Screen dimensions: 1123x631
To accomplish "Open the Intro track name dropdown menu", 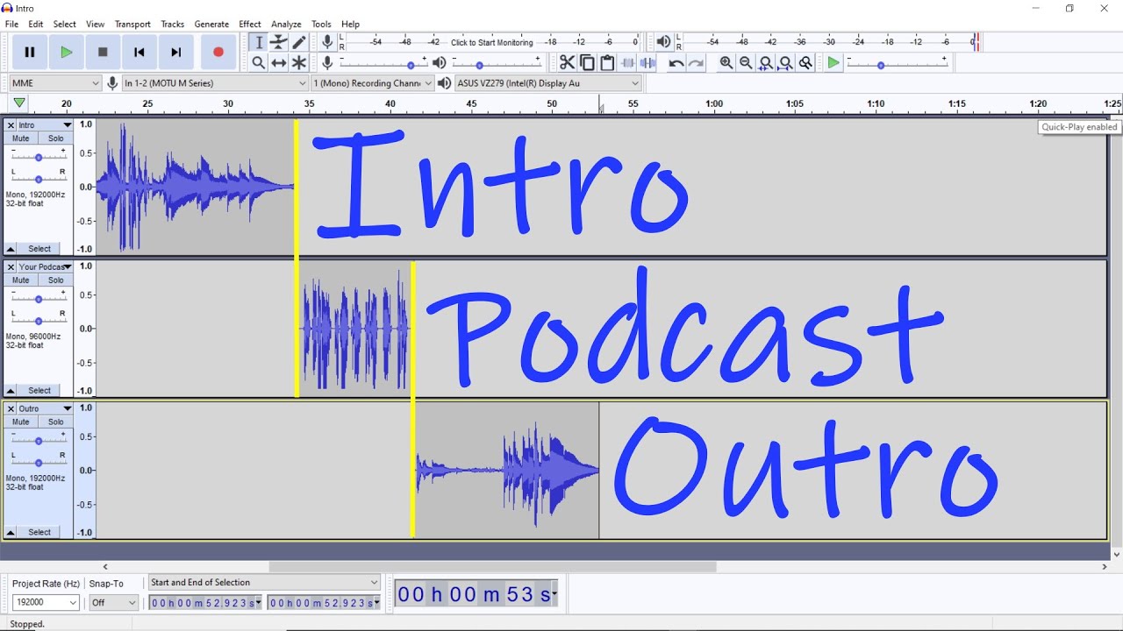I will click(45, 125).
